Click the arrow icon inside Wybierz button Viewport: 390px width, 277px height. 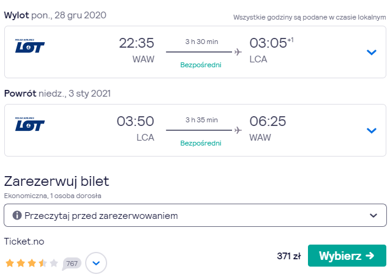pos(370,256)
